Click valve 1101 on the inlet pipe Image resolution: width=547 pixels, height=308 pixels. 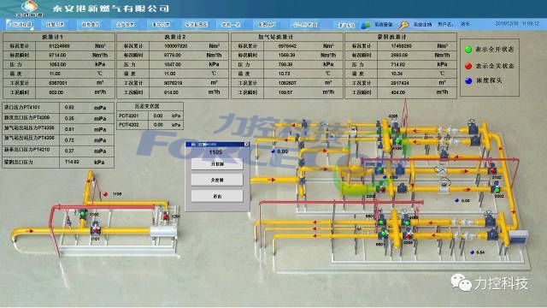point(95,230)
